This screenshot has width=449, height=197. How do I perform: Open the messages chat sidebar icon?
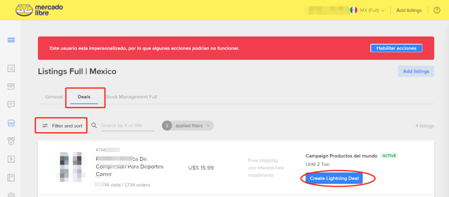click(11, 105)
